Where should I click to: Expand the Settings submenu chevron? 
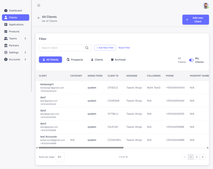point(25,52)
